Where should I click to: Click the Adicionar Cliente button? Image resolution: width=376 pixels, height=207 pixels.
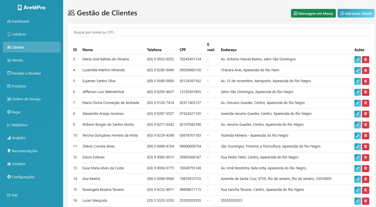356,13
